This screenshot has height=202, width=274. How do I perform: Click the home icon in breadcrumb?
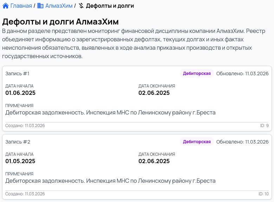(6, 6)
